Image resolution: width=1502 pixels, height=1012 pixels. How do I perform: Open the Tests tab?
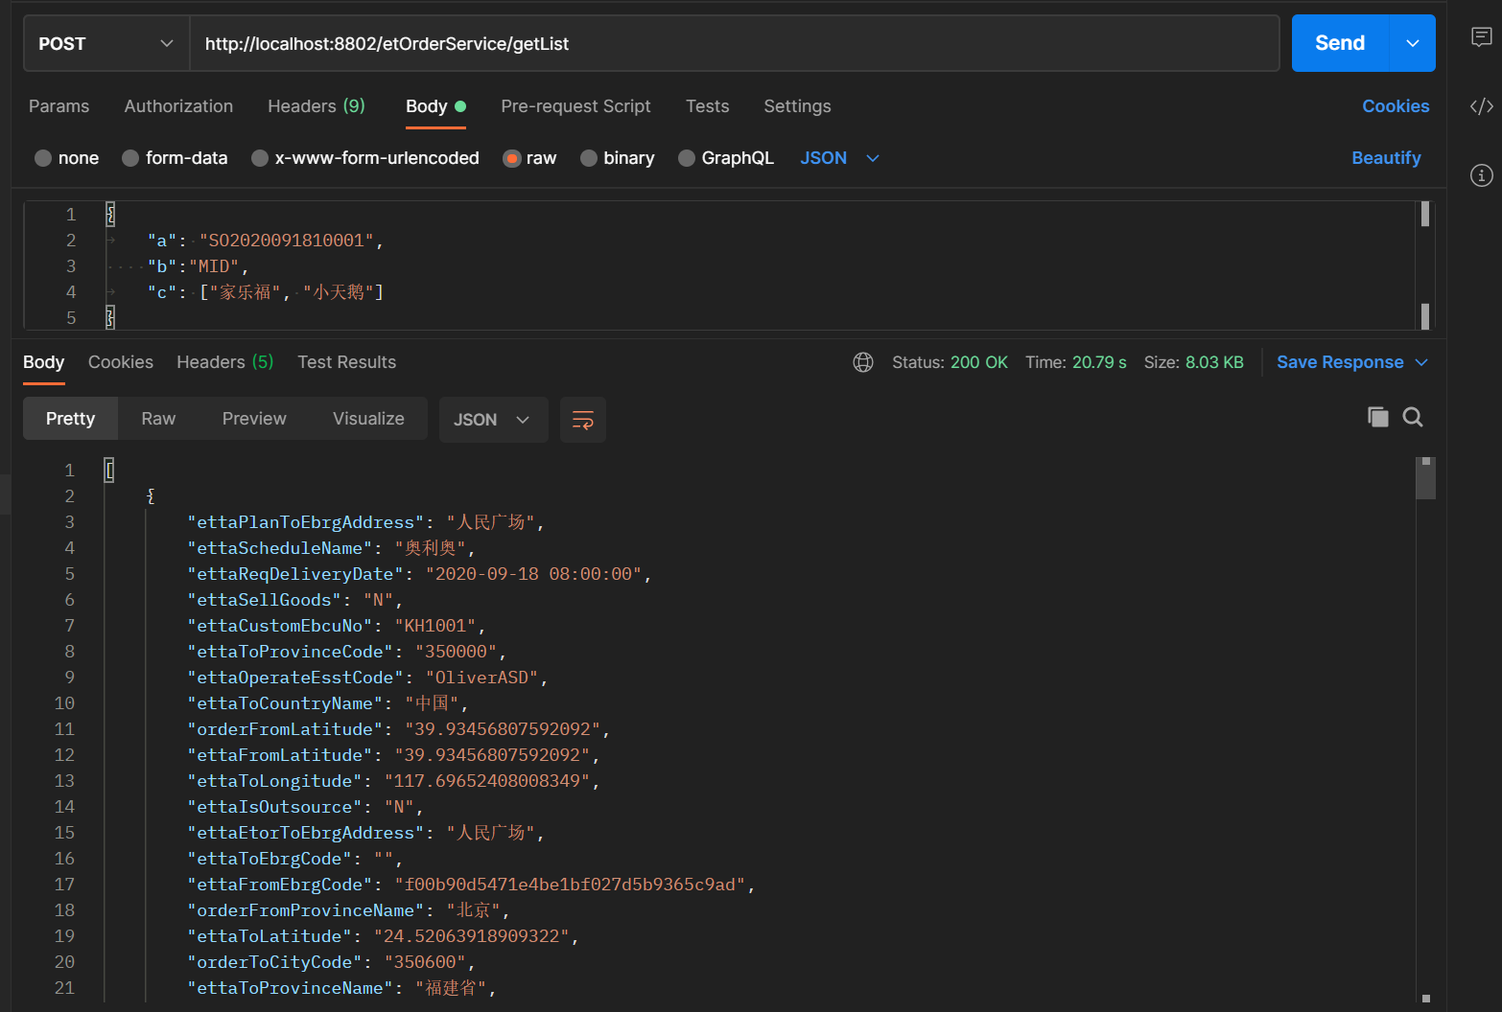[707, 106]
